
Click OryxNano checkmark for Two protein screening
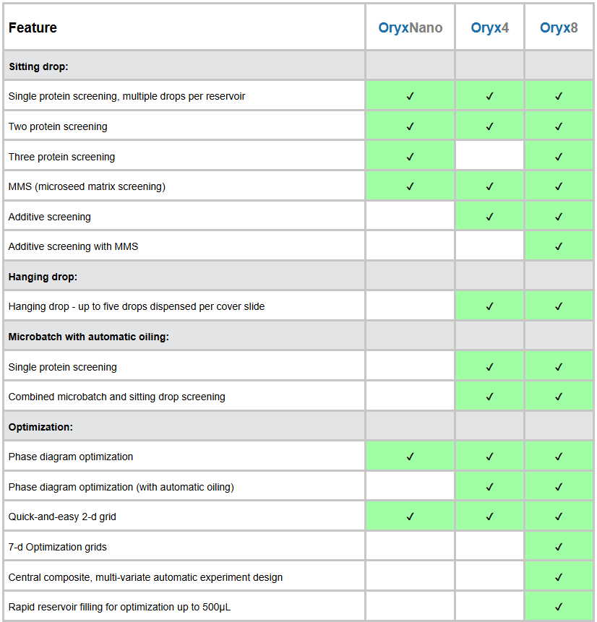[410, 126]
